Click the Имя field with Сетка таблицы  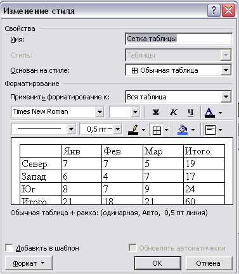[179, 39]
